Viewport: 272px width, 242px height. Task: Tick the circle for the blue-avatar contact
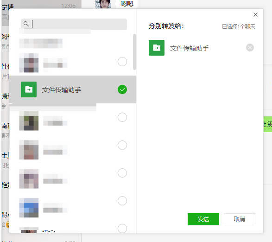tap(122, 201)
